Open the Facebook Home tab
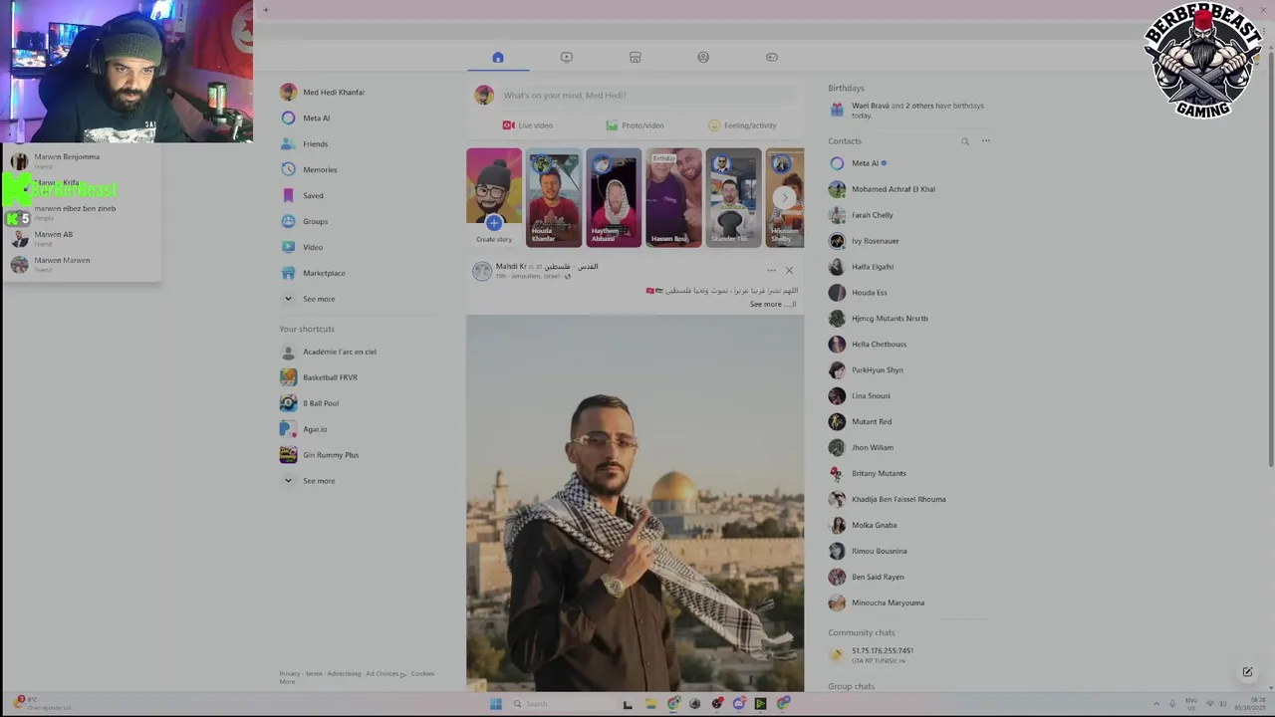 pyautogui.click(x=498, y=57)
